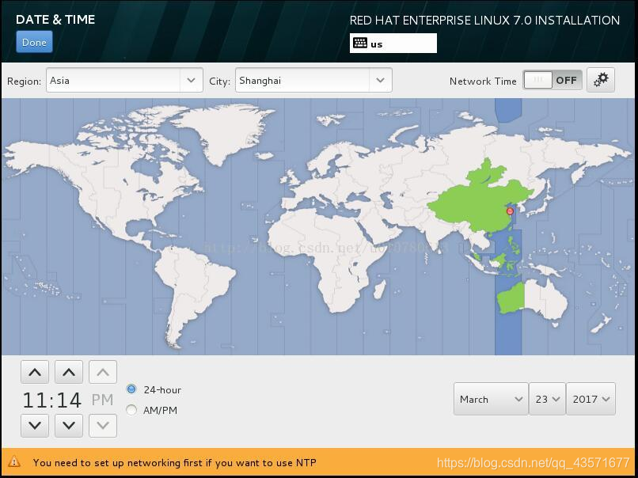Click the Done button
The width and height of the screenshot is (638, 478).
click(x=34, y=42)
